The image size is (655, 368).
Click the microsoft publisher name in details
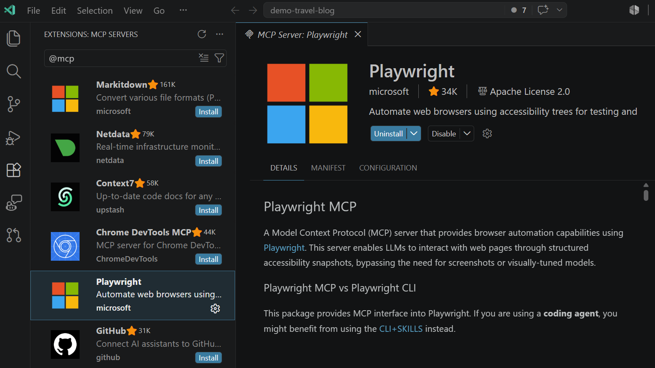pos(389,91)
